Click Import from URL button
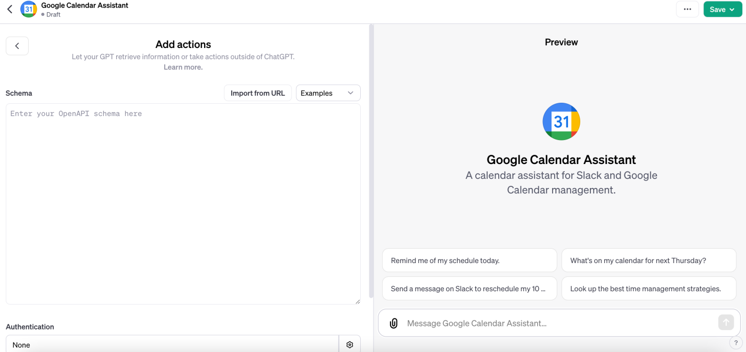Viewport: 746px width, 352px height. pyautogui.click(x=258, y=93)
